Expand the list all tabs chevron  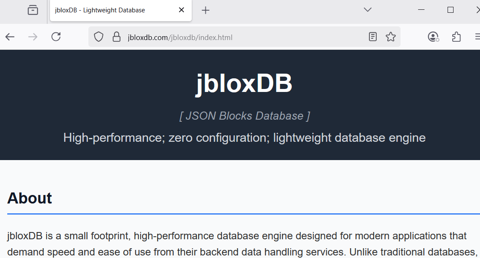point(368,10)
